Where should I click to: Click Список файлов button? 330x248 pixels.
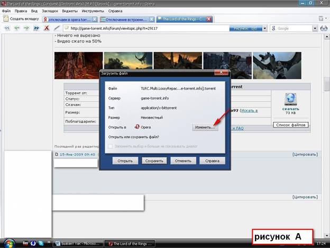pyautogui.click(x=291, y=125)
